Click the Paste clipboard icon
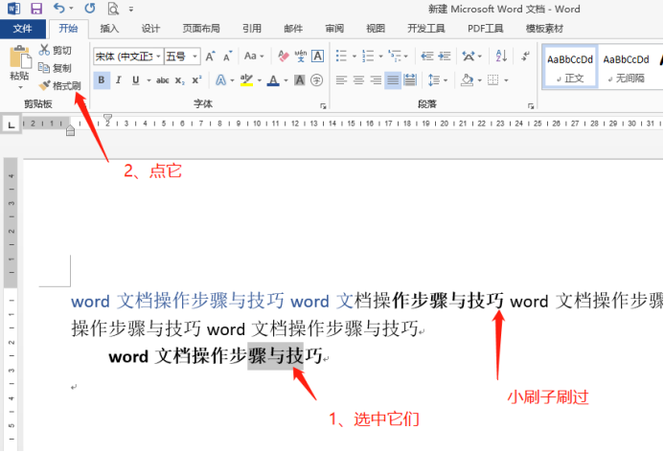 [19, 56]
